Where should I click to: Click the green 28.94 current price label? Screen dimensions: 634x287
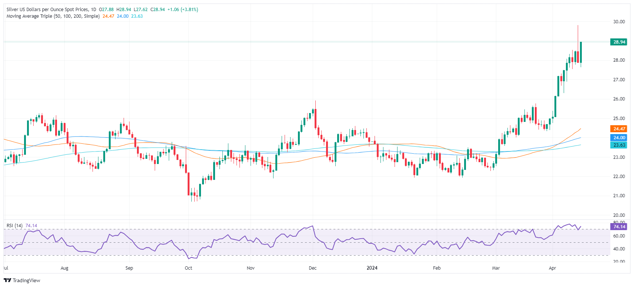[619, 42]
